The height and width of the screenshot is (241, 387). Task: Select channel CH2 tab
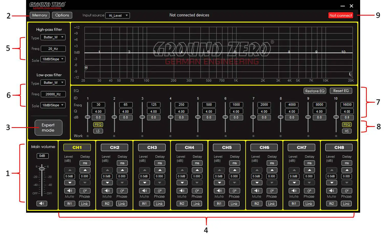pos(115,148)
